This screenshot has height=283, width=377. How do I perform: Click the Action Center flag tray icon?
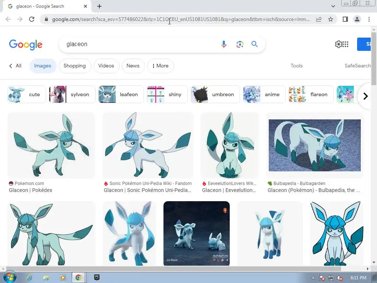[x=322, y=278]
